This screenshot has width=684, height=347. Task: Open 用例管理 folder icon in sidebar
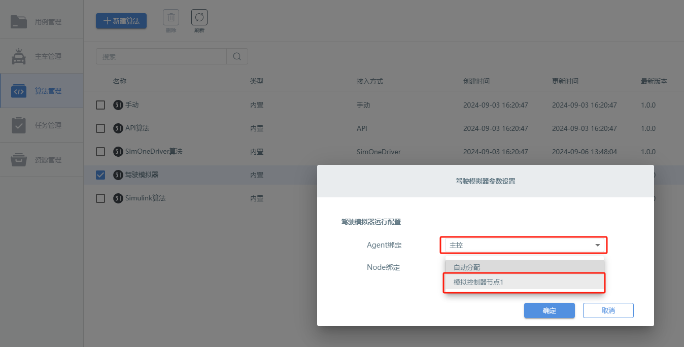click(19, 22)
